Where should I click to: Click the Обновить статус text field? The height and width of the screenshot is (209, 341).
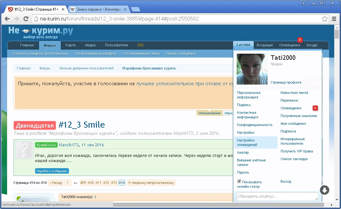pos(277,196)
